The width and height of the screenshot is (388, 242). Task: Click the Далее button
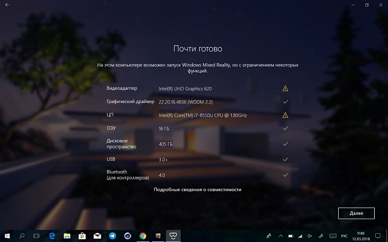point(356,213)
